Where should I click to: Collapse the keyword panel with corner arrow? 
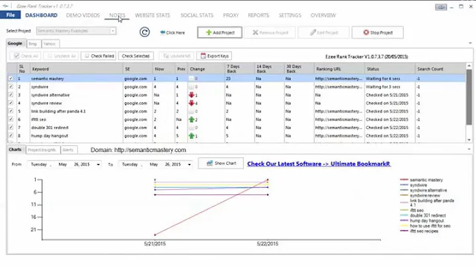coord(470,44)
